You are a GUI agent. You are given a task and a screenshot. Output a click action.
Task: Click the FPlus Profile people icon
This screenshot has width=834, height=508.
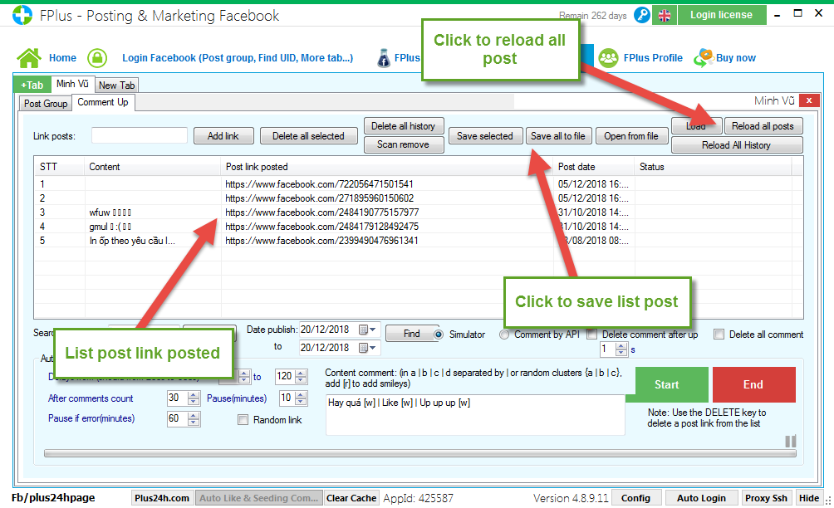tap(609, 58)
